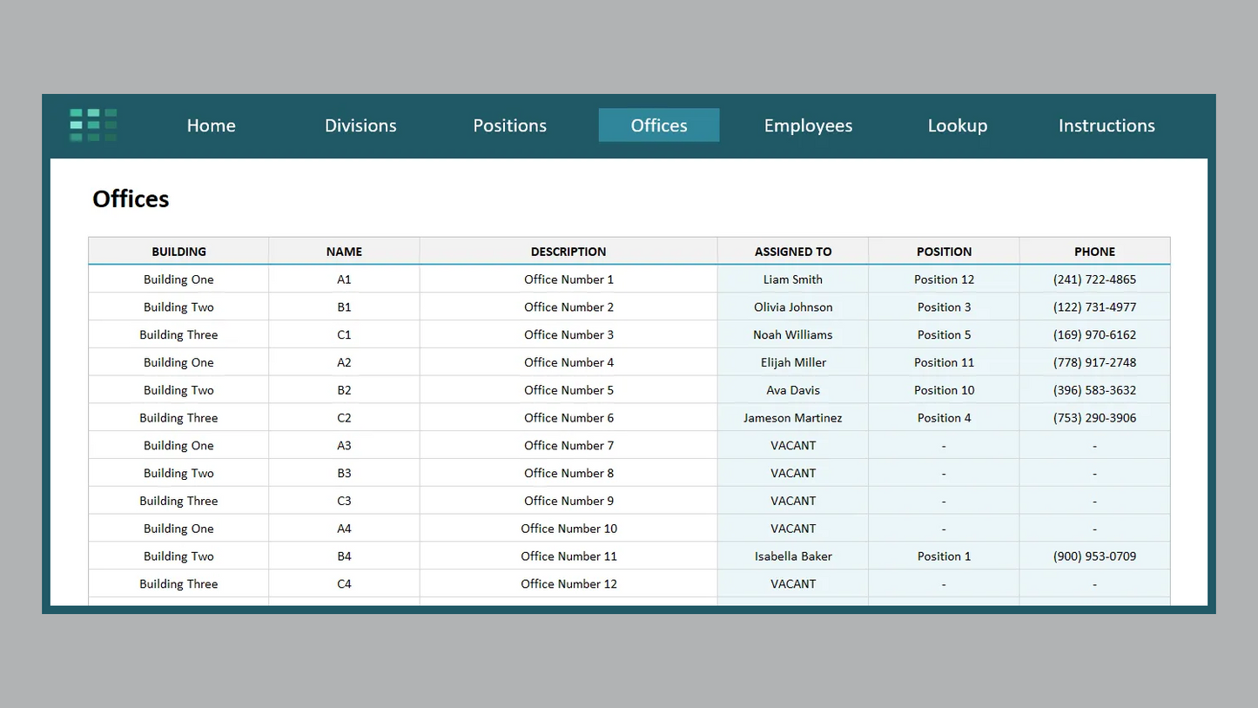Click the DESCRIPTION column header
Viewport: 1258px width, 708px height.
click(568, 251)
